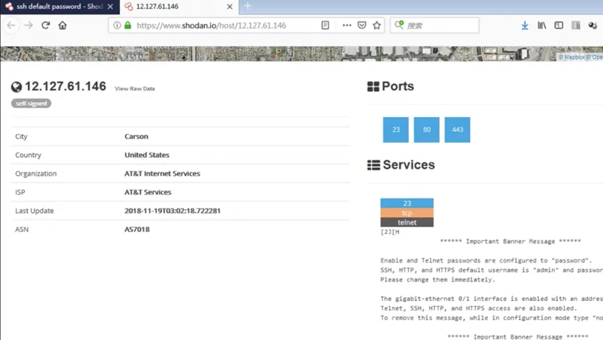Click AT&T Services ISP value

(148, 192)
